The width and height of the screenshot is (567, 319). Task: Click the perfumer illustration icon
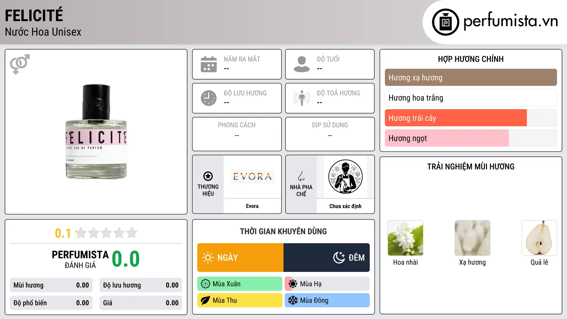(345, 177)
